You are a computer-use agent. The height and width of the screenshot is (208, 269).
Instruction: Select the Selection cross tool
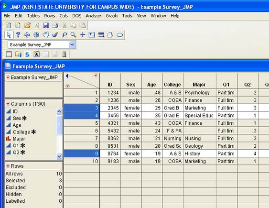point(27,35)
